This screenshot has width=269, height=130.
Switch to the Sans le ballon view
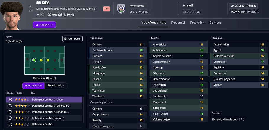56,86
